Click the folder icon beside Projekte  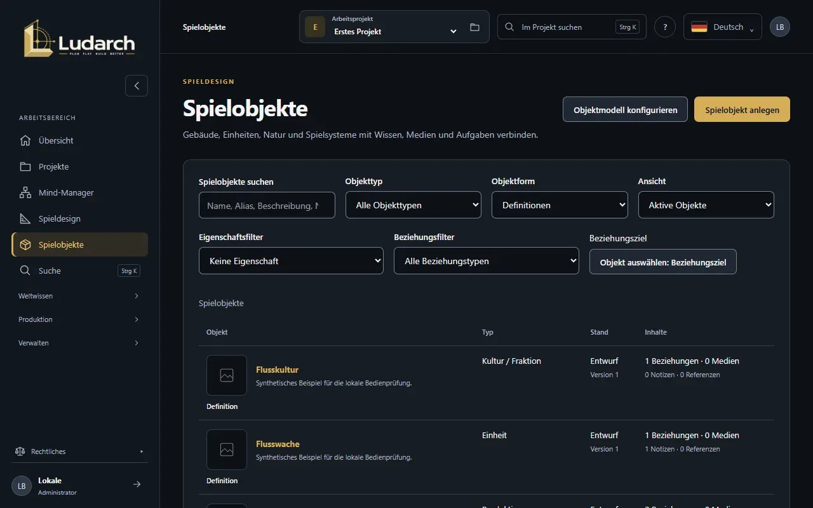pyautogui.click(x=25, y=166)
